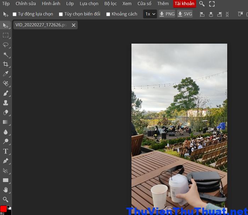This screenshot has height=215, width=248.
Task: Toggle fullscreen mode icon
Action: pyautogui.click(x=212, y=4)
